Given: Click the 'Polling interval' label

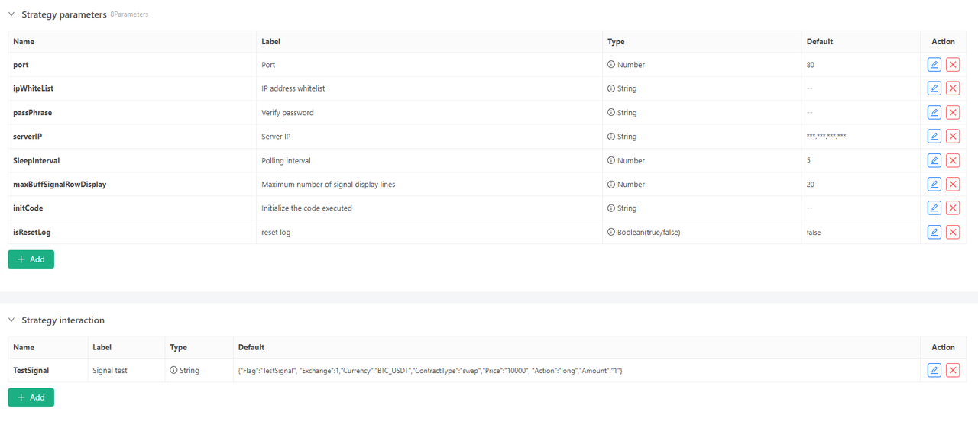Looking at the screenshot, I should [286, 160].
